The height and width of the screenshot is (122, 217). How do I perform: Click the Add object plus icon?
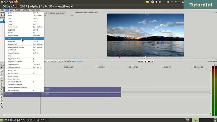(1, 107)
